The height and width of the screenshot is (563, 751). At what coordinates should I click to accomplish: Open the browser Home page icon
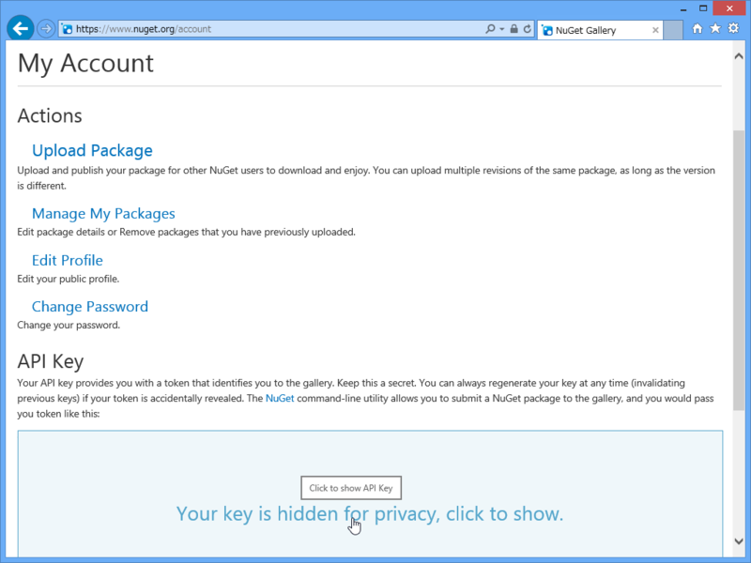click(x=697, y=29)
